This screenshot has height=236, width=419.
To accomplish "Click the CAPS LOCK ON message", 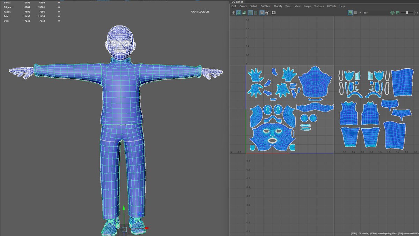I will pos(200,12).
